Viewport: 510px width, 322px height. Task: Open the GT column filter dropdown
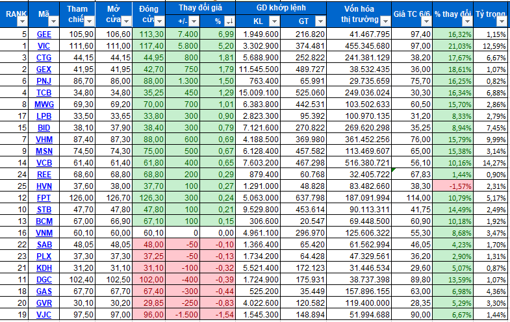click(x=320, y=21)
